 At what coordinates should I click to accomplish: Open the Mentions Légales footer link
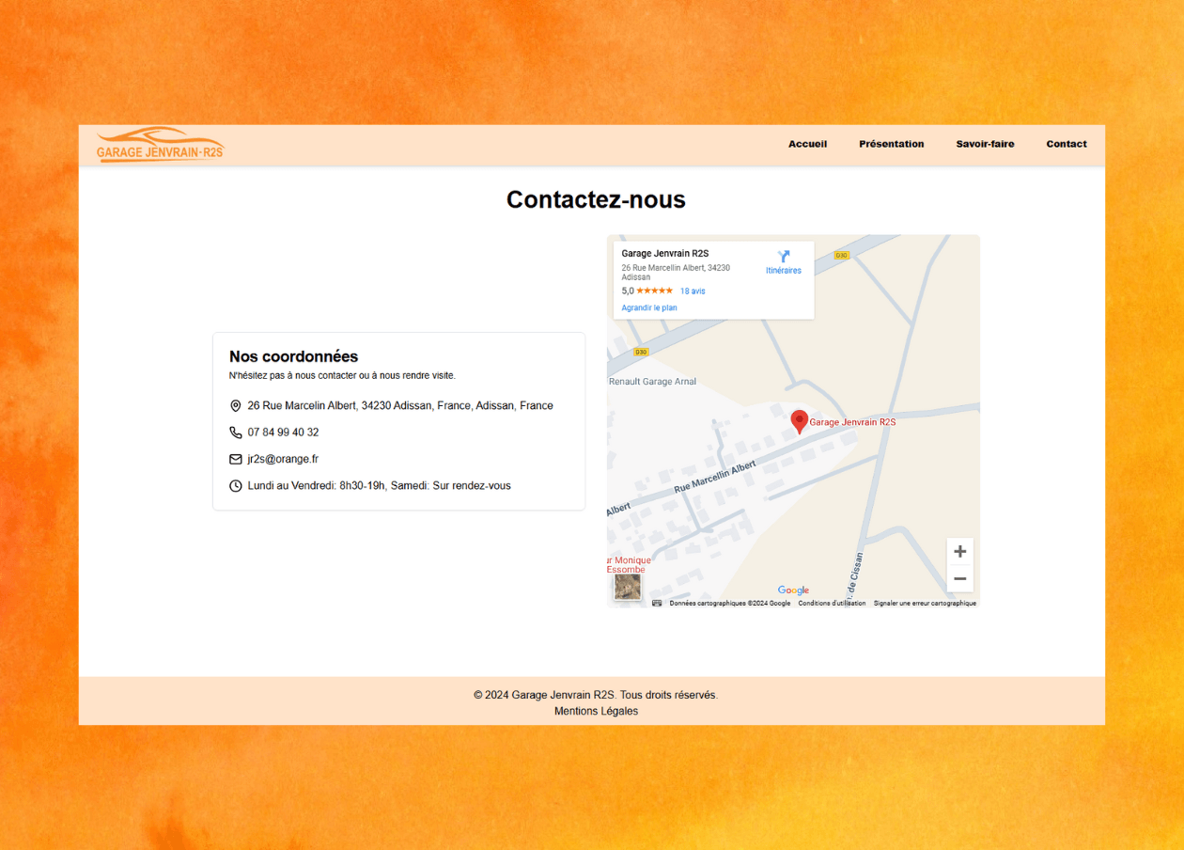596,711
